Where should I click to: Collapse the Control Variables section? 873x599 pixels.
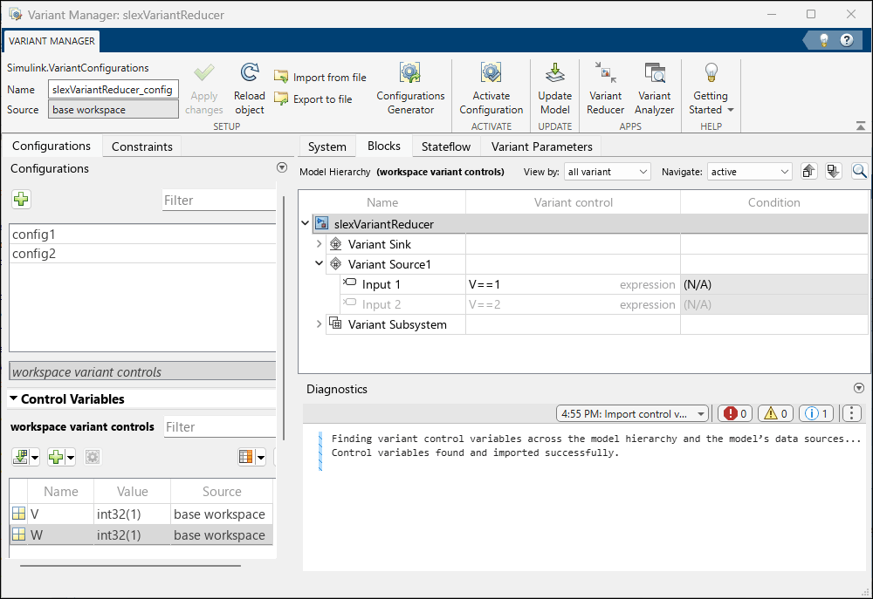pyautogui.click(x=13, y=398)
